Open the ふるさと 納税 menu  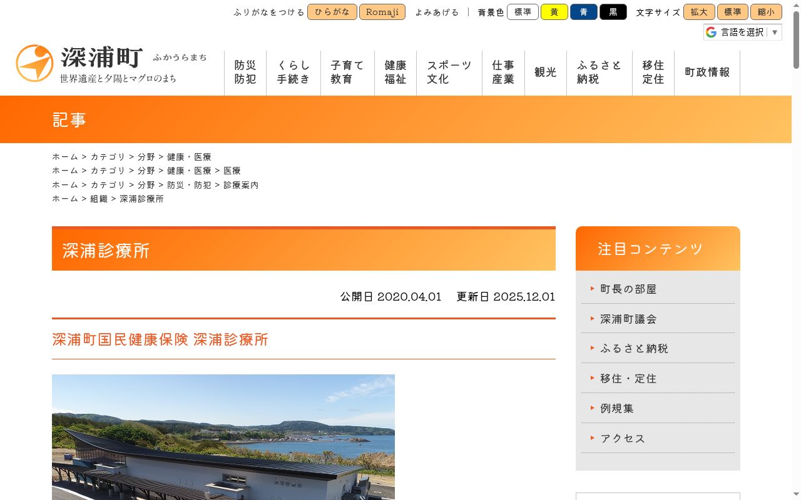click(x=599, y=72)
